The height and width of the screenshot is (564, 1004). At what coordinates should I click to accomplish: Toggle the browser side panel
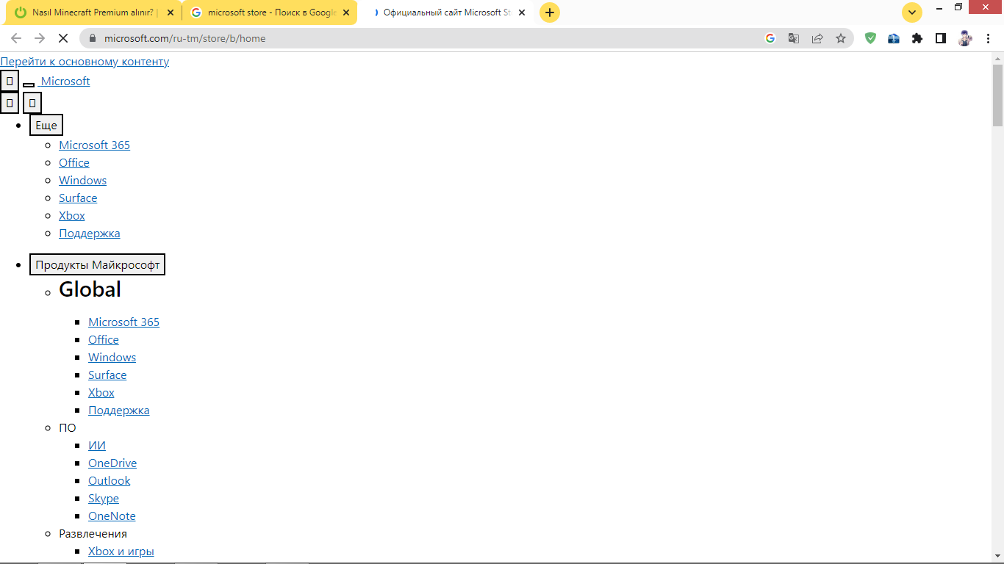click(941, 38)
